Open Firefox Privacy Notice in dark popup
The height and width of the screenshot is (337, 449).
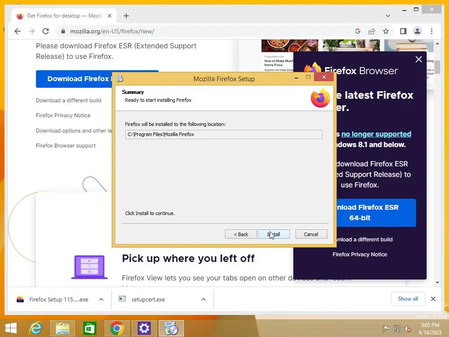tap(360, 255)
